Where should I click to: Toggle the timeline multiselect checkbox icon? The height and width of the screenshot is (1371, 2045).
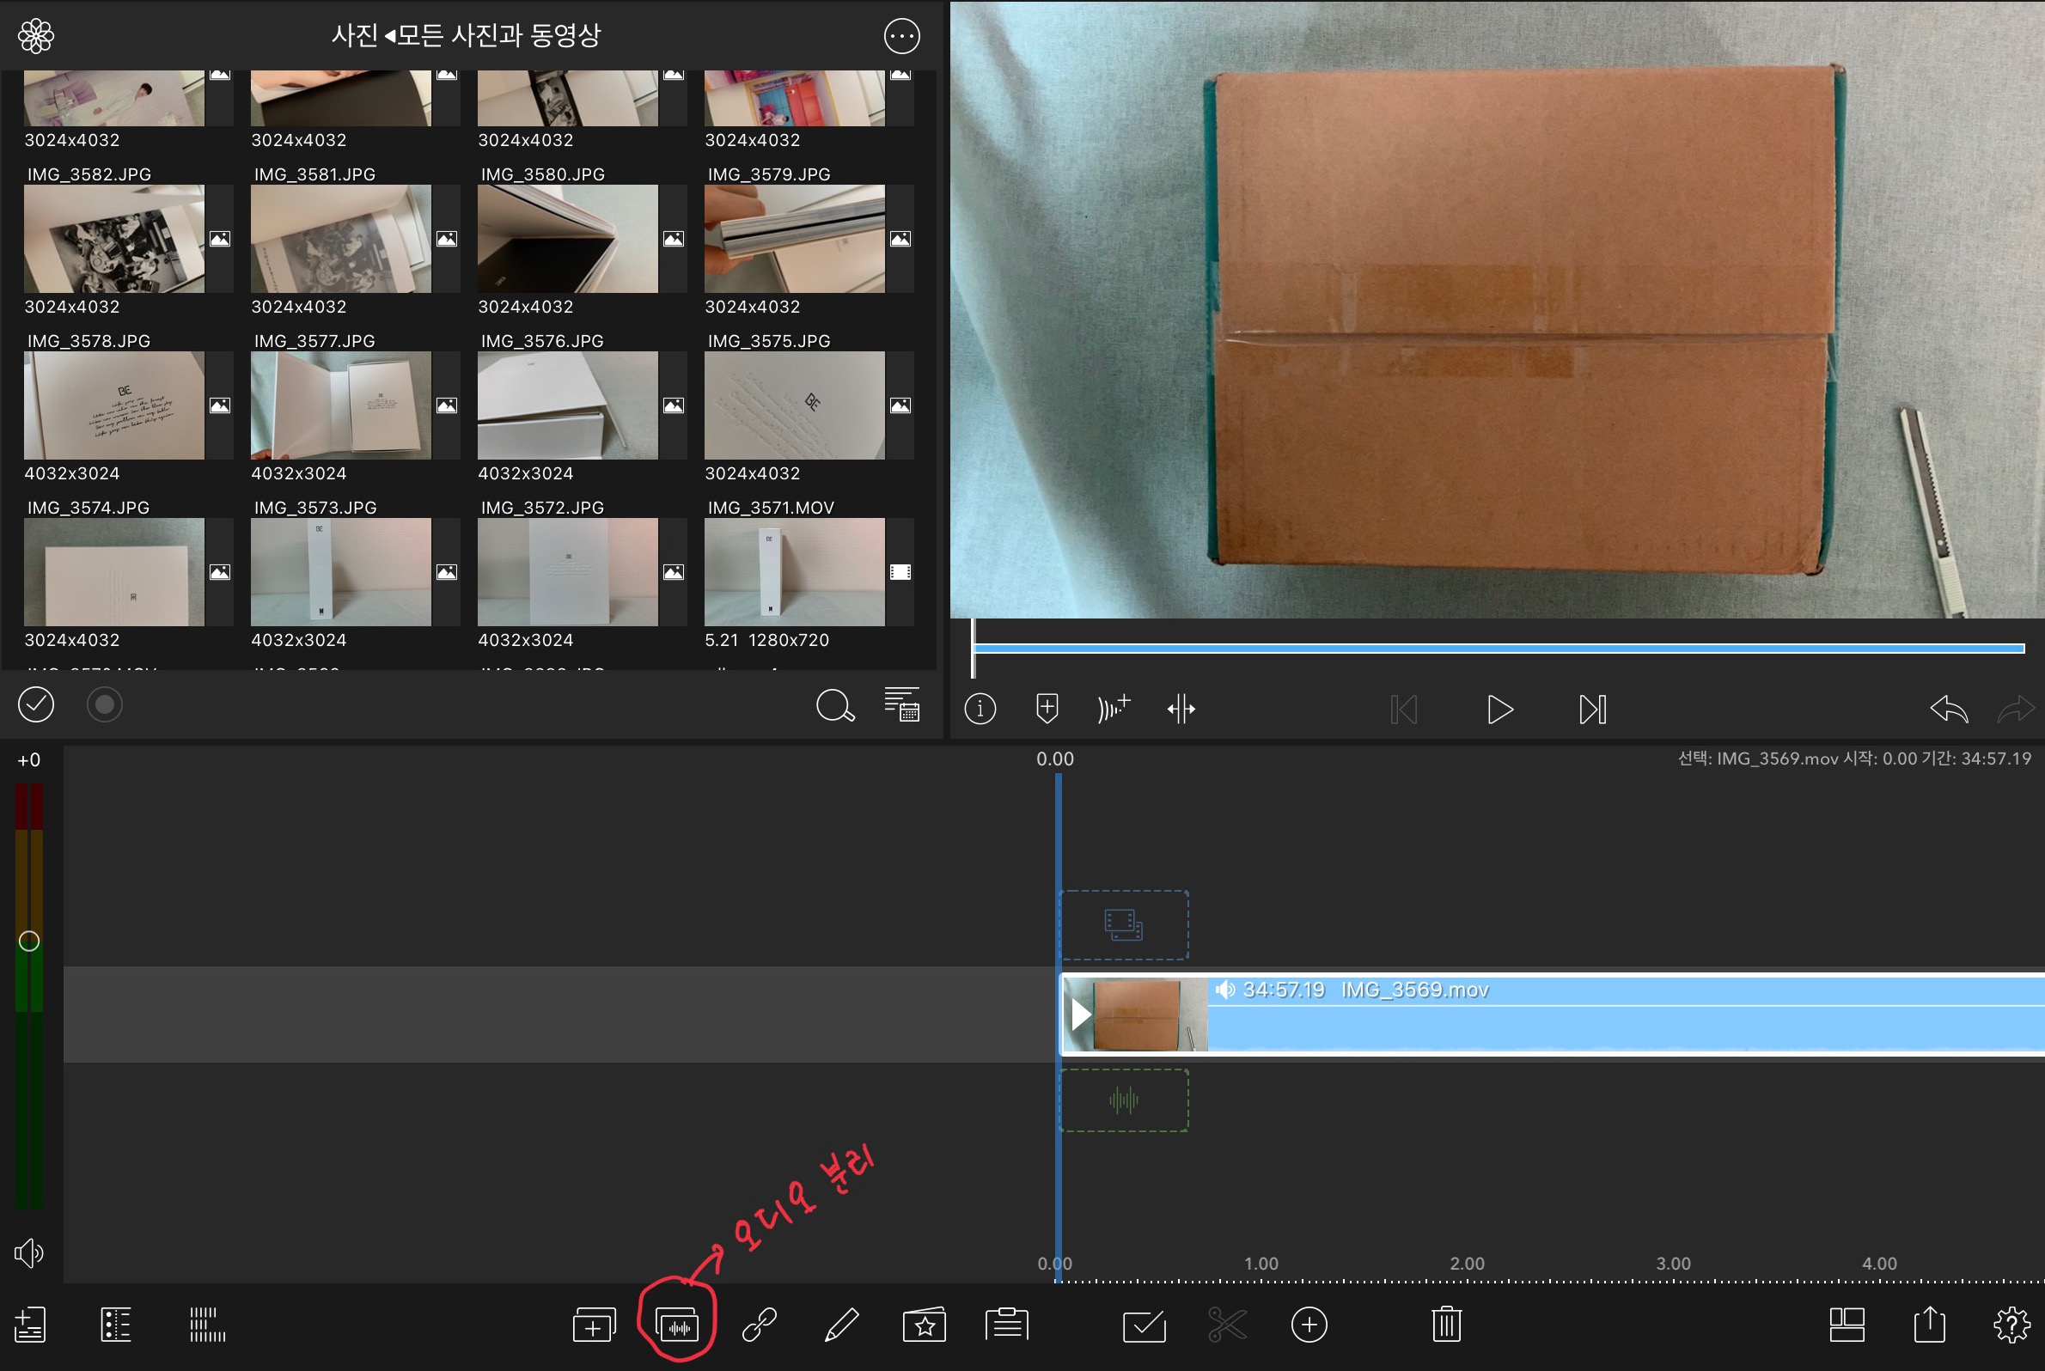point(1144,1325)
